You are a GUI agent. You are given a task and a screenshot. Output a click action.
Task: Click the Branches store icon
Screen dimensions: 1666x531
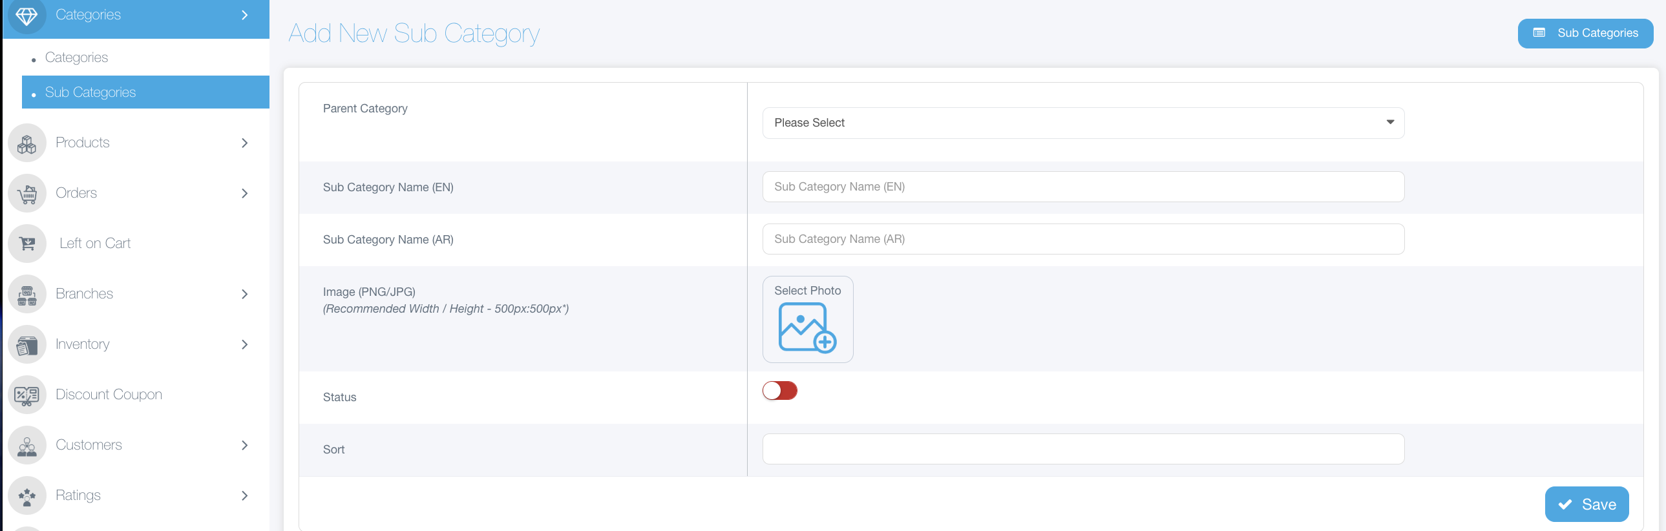pyautogui.click(x=26, y=295)
